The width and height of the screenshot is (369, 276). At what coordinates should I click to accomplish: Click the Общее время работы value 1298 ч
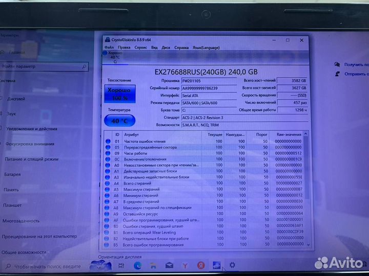click(x=292, y=110)
